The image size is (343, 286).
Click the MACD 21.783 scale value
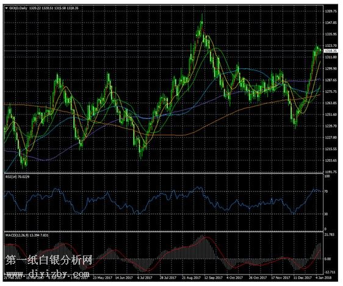[x=330, y=235]
